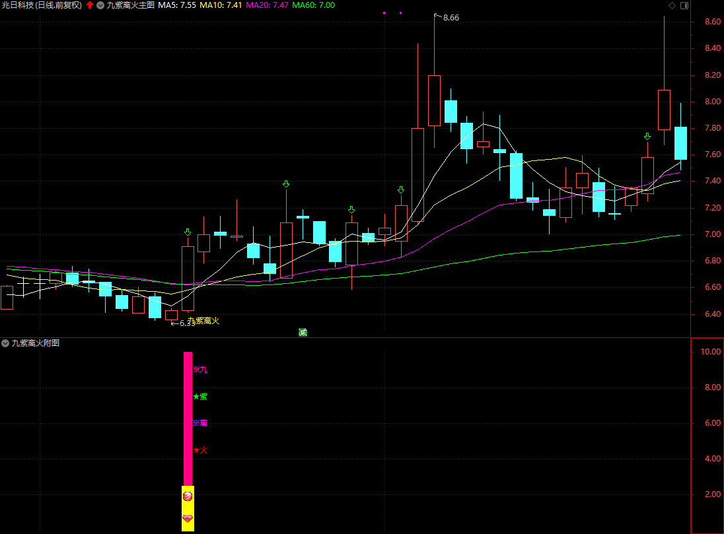
Task: Click the tall pink signal bar in the sub-chart
Action: tap(188, 418)
